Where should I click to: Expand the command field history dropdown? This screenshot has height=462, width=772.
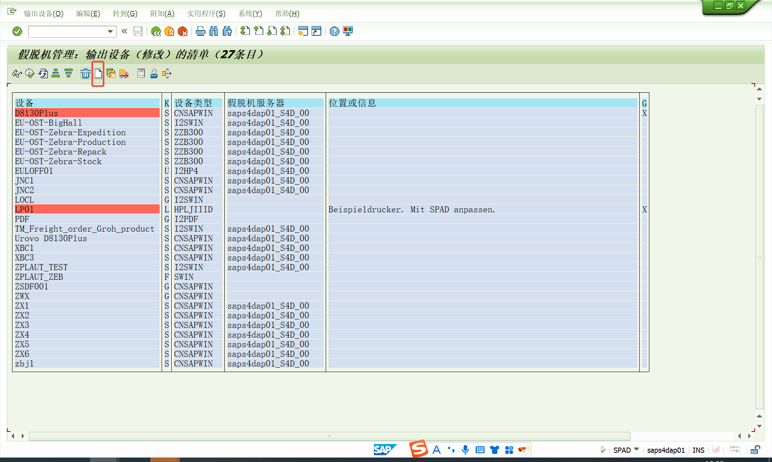(110, 31)
